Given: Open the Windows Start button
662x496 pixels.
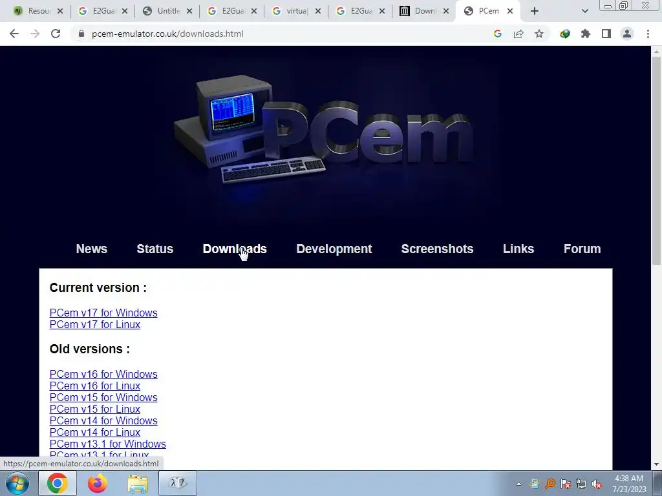Looking at the screenshot, I should point(17,483).
